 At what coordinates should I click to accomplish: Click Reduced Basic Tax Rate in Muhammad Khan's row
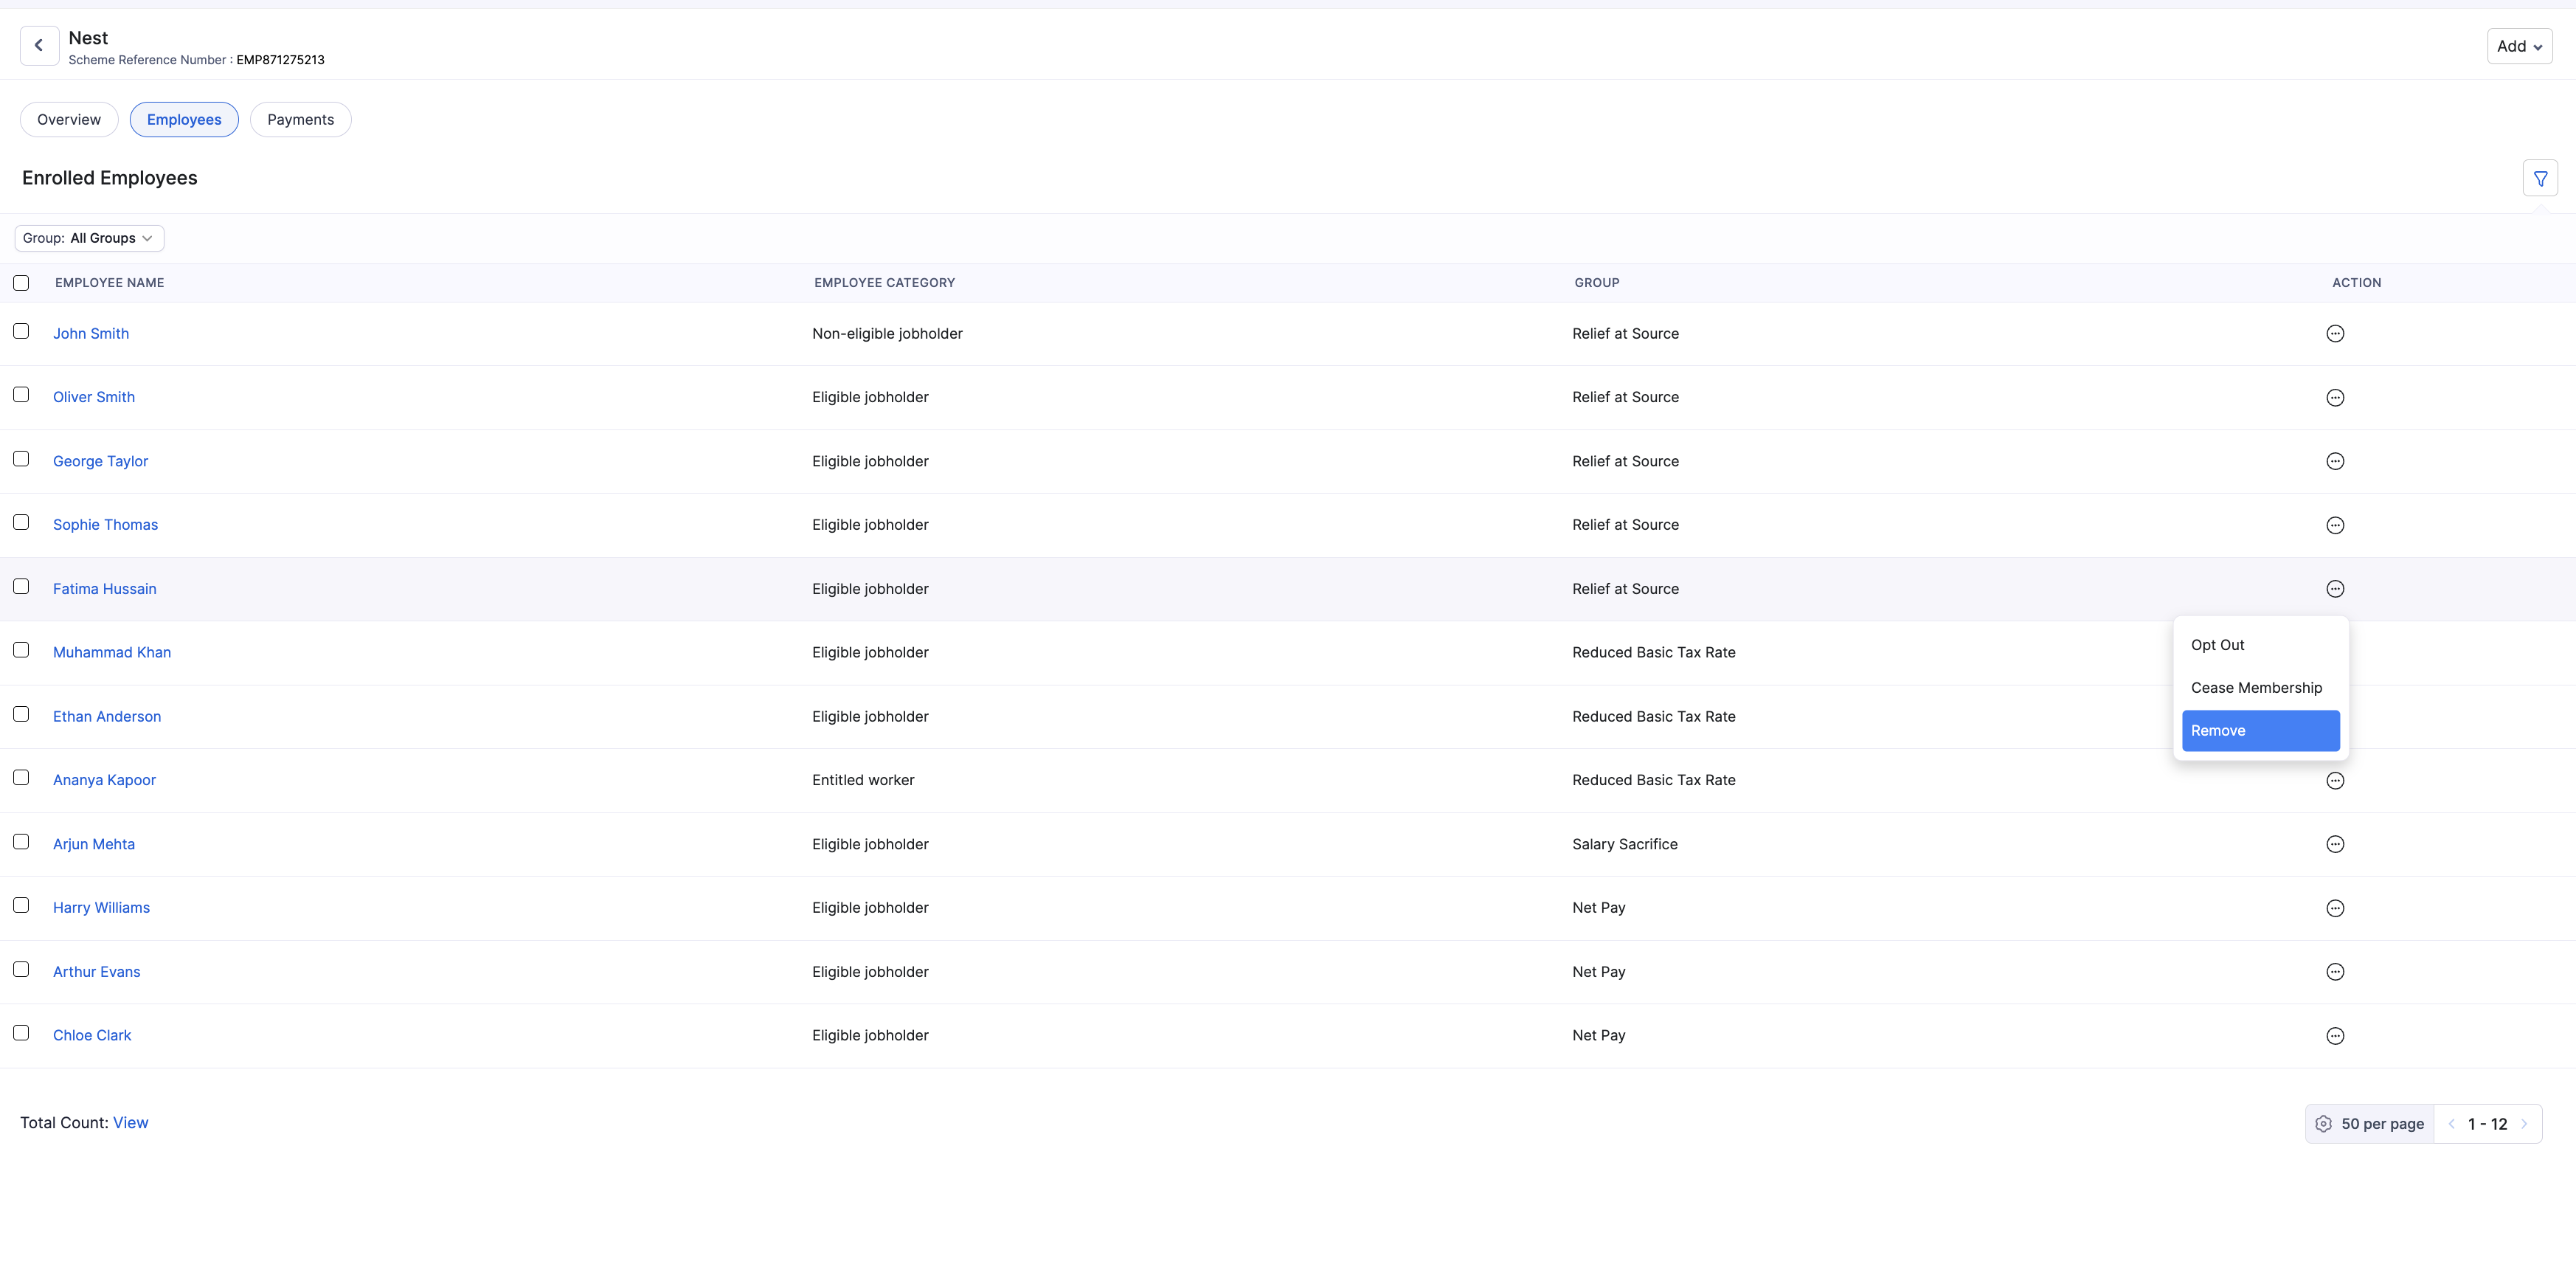click(x=1653, y=652)
